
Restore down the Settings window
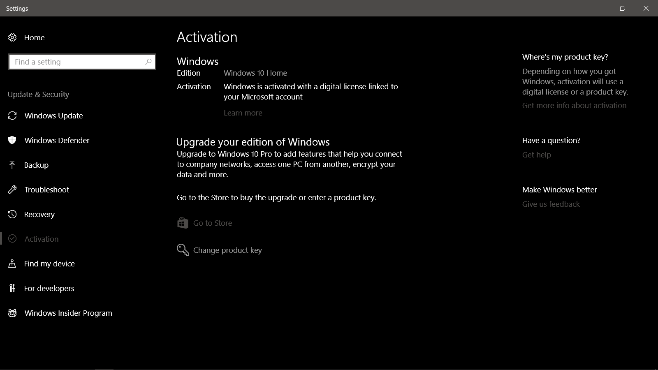(623, 8)
